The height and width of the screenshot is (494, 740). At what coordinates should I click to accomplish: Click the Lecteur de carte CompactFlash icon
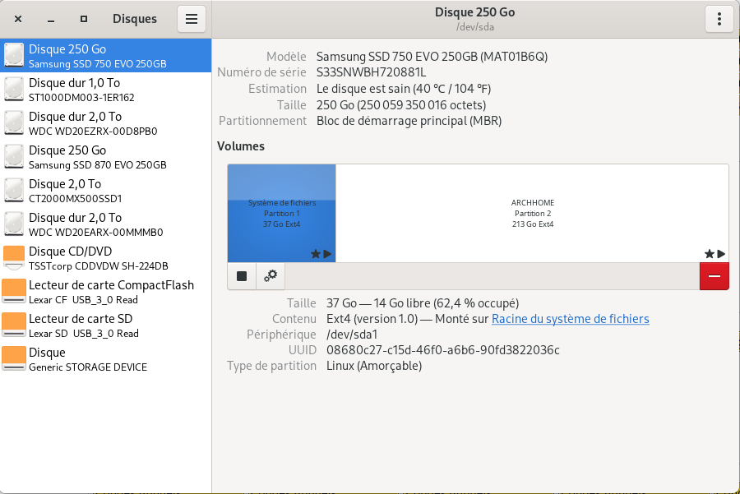click(14, 292)
